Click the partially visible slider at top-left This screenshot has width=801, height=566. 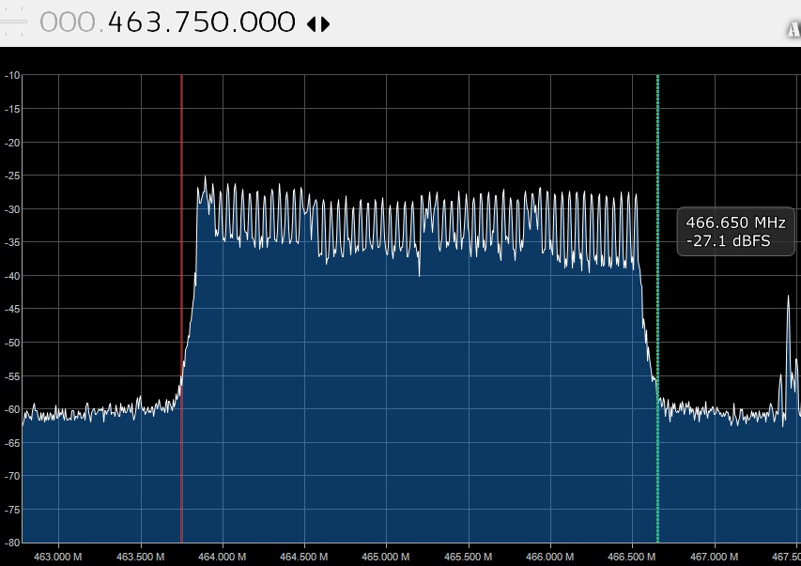pyautogui.click(x=13, y=24)
